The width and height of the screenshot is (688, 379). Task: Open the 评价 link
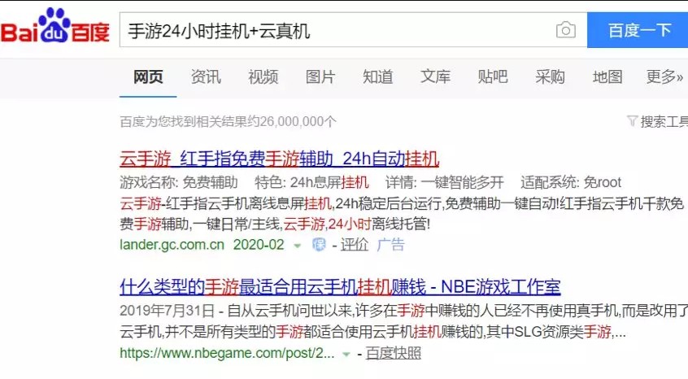pyautogui.click(x=354, y=245)
